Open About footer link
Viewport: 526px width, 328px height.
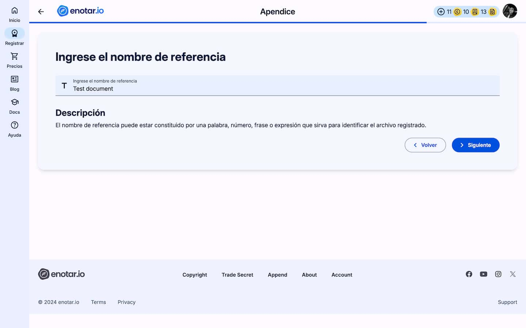(309, 275)
